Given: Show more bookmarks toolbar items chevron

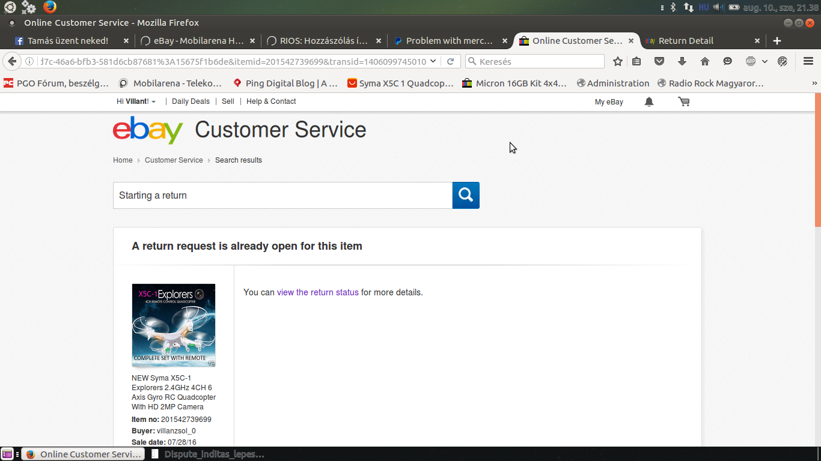Looking at the screenshot, I should (x=814, y=83).
